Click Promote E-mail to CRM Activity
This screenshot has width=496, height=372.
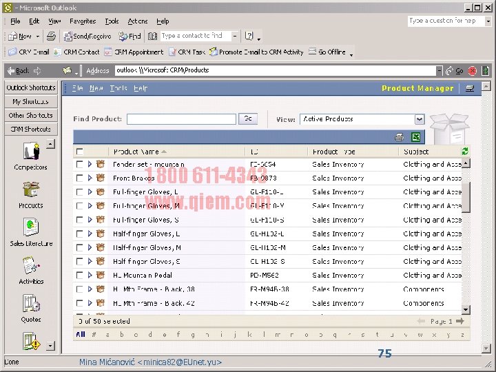256,52
